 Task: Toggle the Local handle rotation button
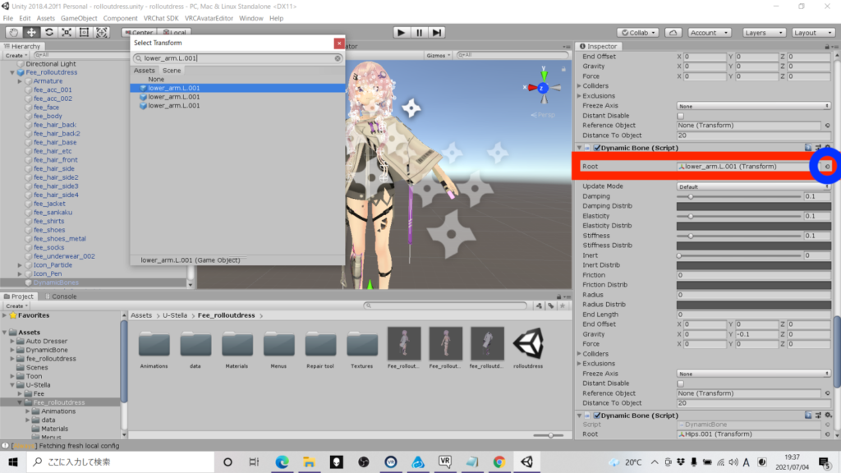[175, 33]
